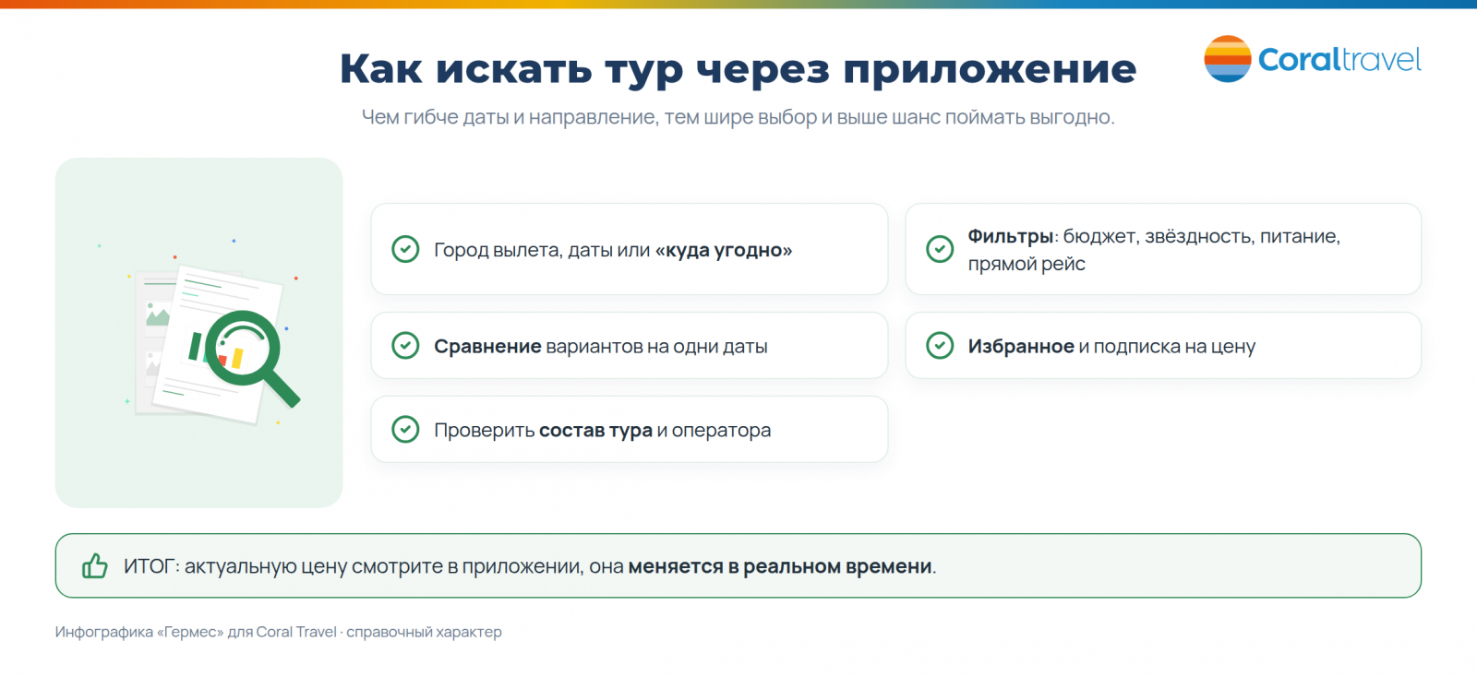This screenshot has width=1477, height=677.
Task: Click the magnifying glass document illustration
Action: pyautogui.click(x=214, y=343)
